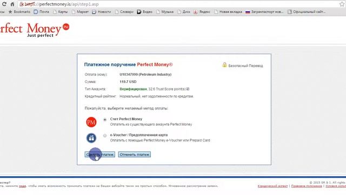The image size is (346, 195).
Task: Reload the page with the refresh icon
Action: click(4, 4)
